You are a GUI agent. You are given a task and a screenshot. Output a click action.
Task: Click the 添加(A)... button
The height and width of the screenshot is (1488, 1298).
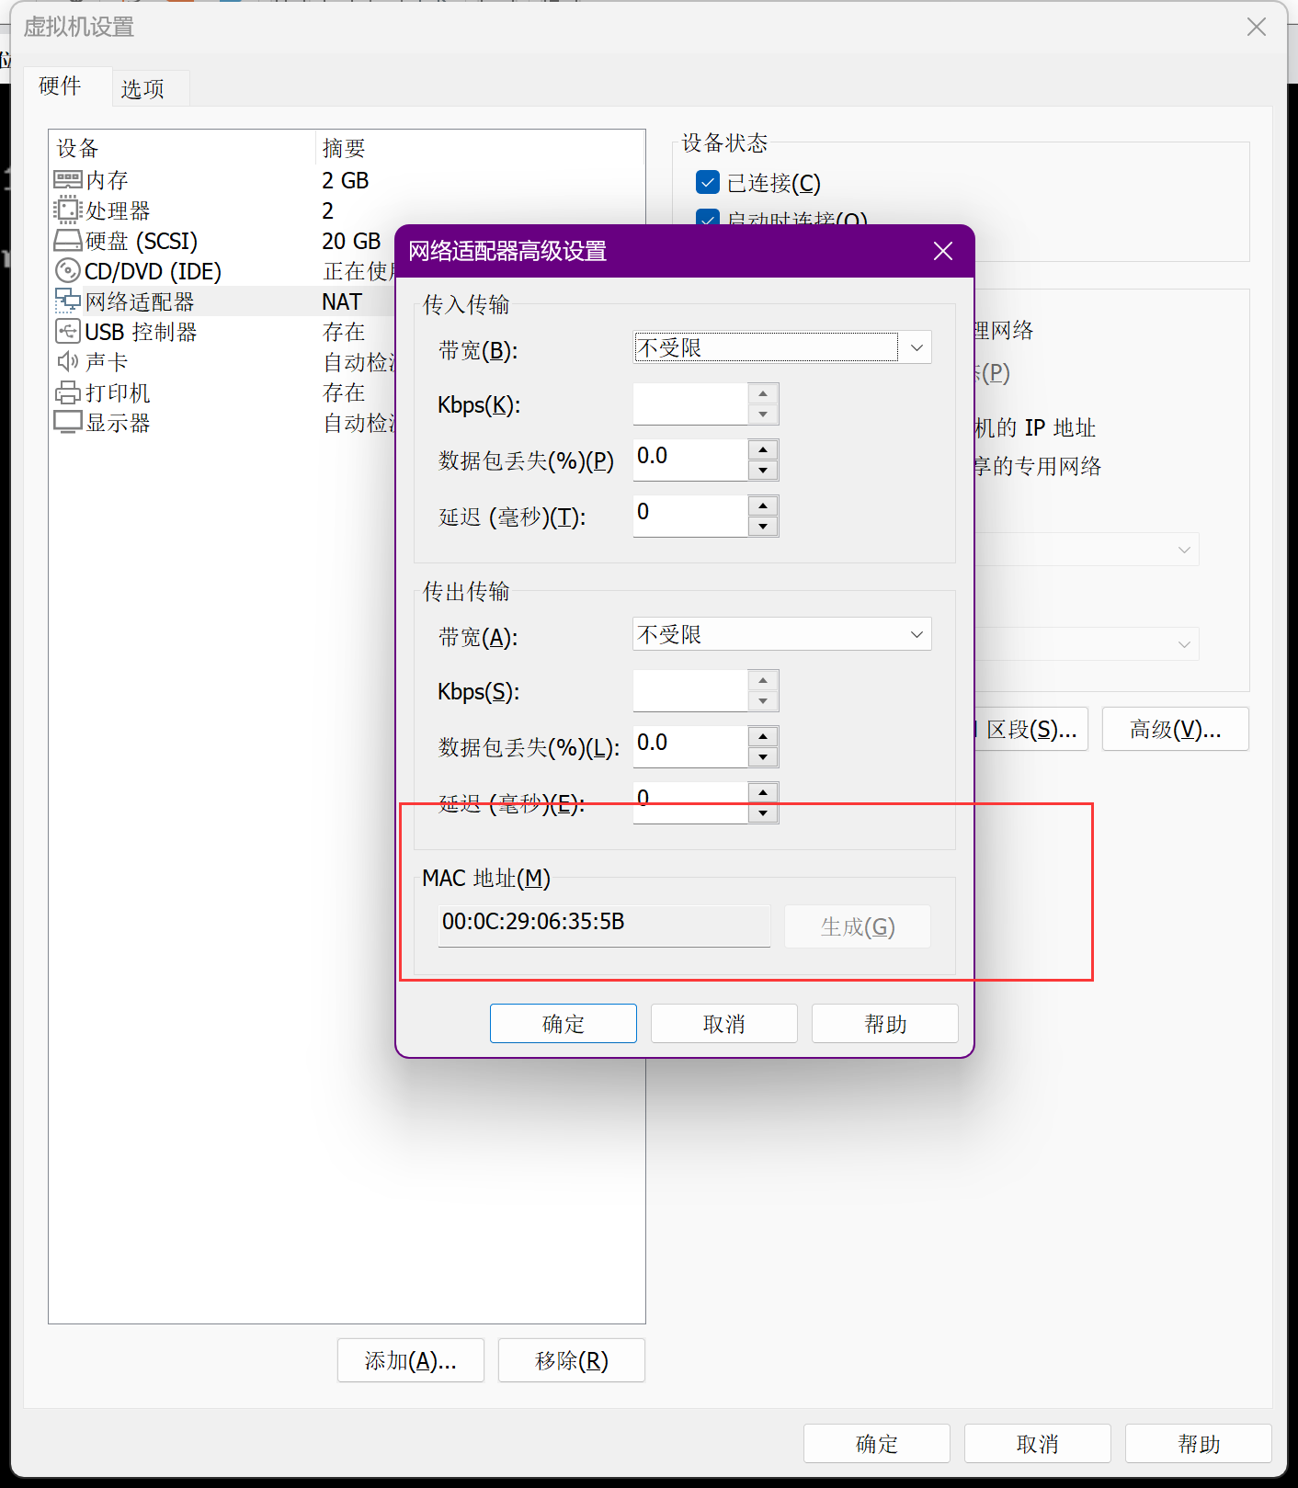tap(411, 1360)
